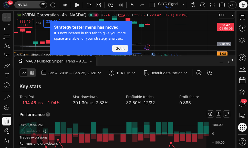Dismiss tooltip with Got it button
Viewport: 248px width, 148px height.
coord(120,48)
